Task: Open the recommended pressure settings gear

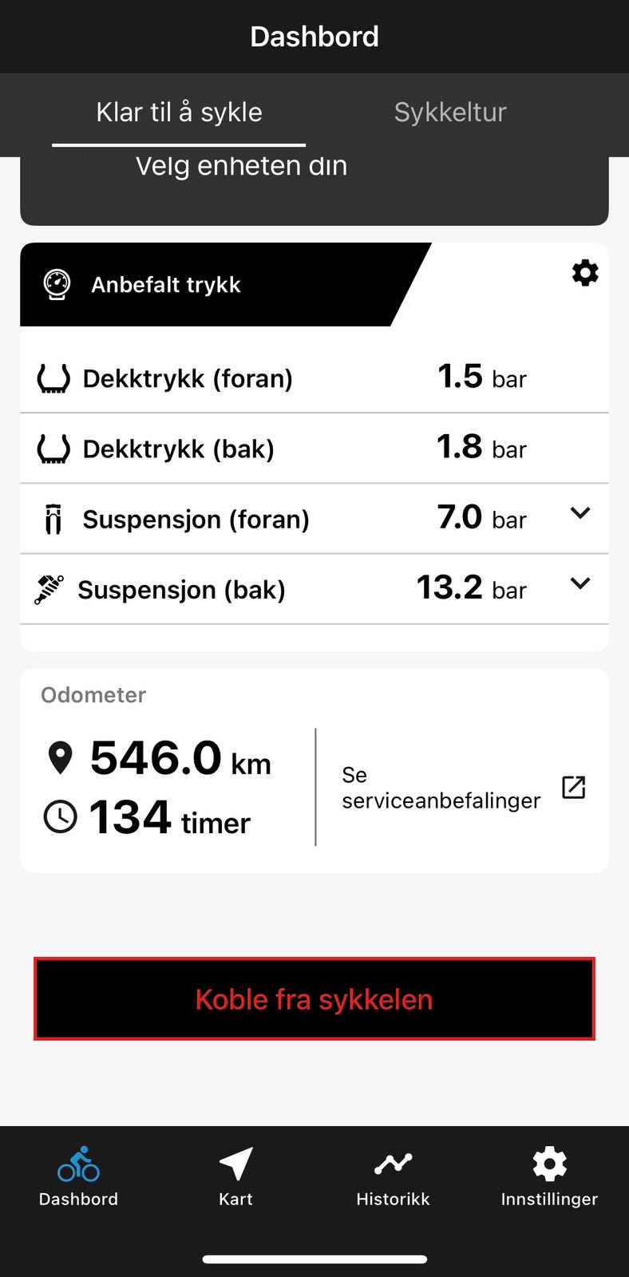Action: (585, 273)
